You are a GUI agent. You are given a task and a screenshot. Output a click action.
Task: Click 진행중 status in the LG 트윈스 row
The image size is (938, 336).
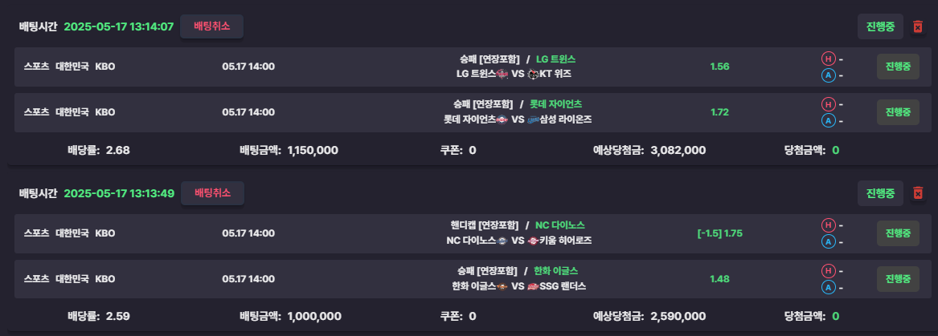point(898,67)
